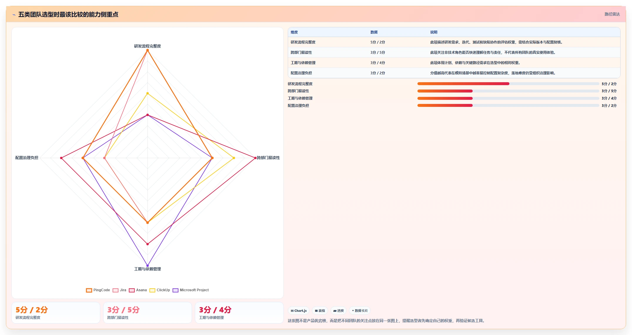The image size is (632, 335).
Task: Click table cell 研发流程完整度 in first row
Action: 303,42
